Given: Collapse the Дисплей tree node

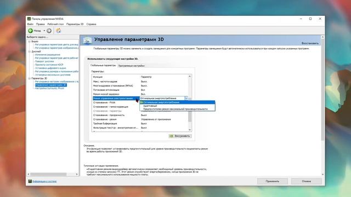Looking at the screenshot, I should pyautogui.click(x=29, y=51).
